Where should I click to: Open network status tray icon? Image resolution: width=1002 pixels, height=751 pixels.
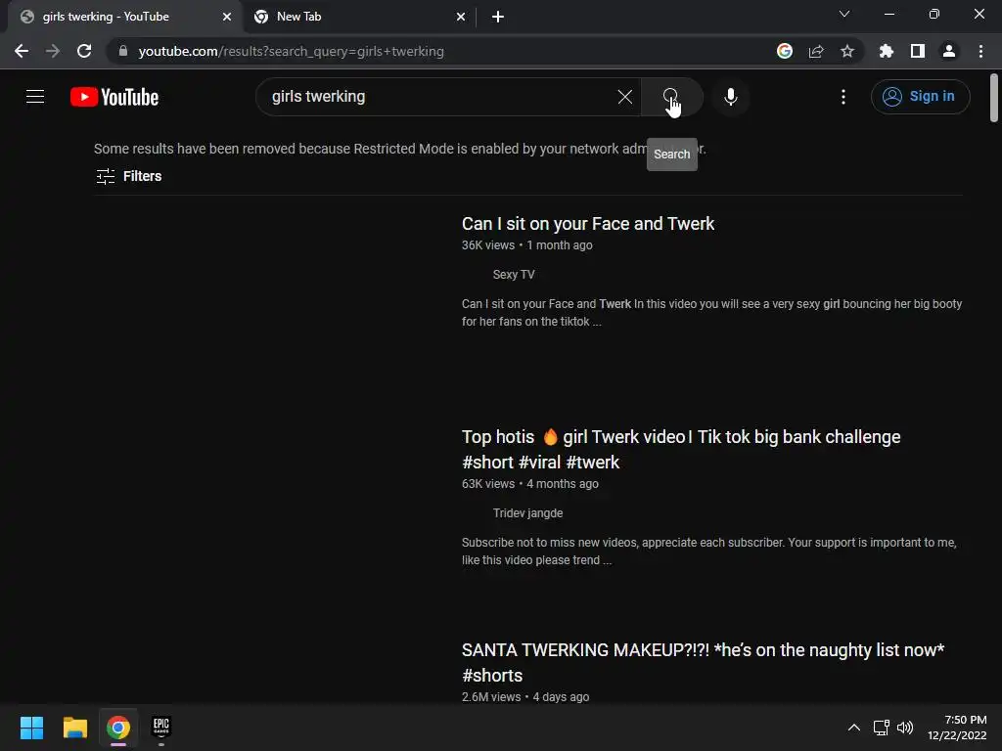pyautogui.click(x=882, y=728)
